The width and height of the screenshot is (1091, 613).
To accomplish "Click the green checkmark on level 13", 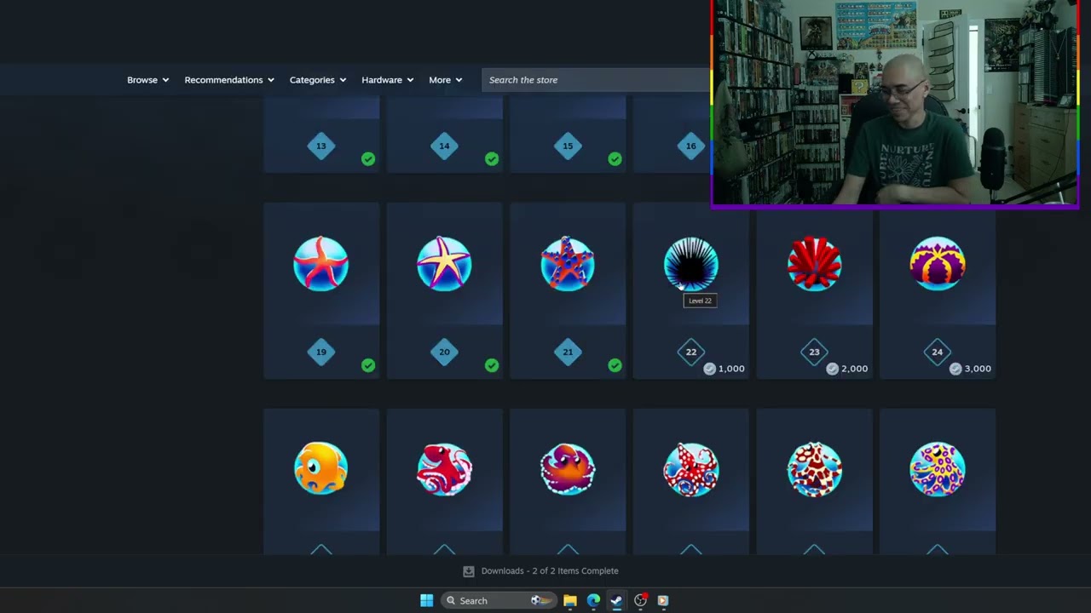I will click(x=368, y=159).
